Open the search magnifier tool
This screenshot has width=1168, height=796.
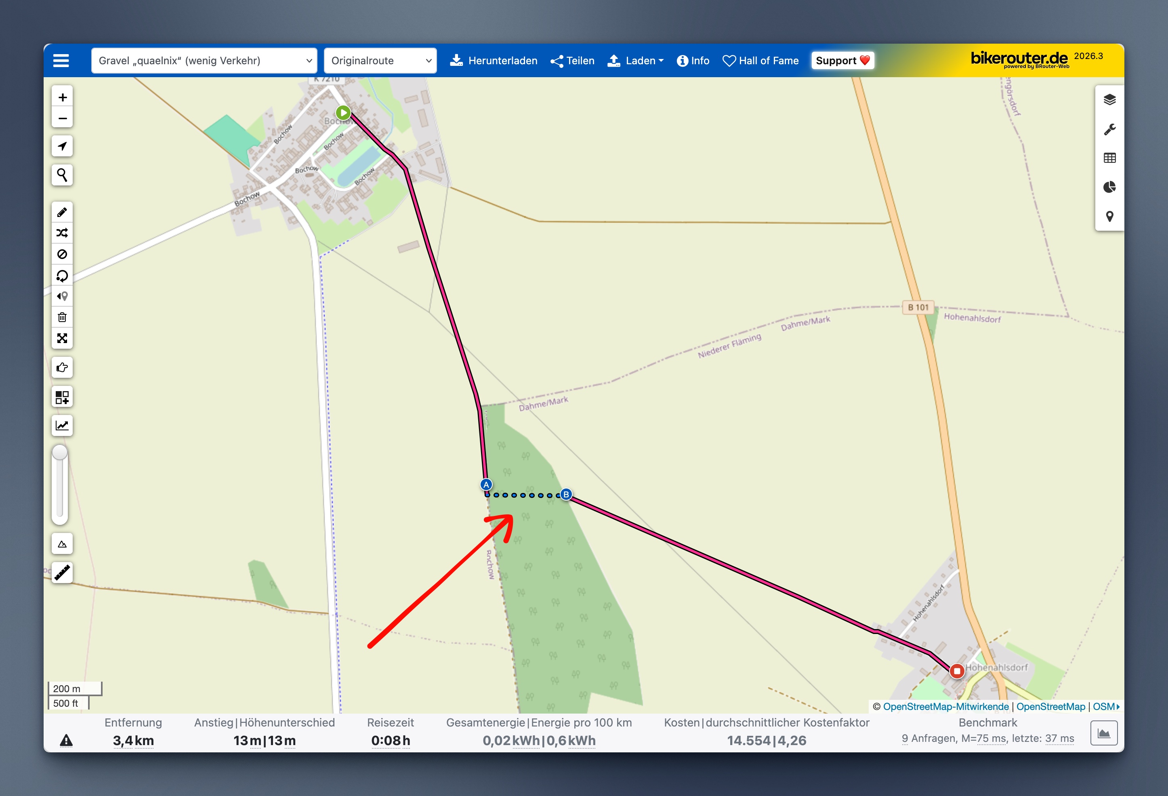tap(62, 175)
